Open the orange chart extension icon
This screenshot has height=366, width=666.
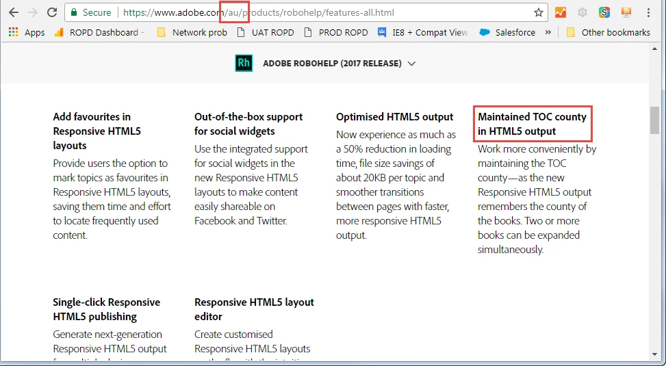(x=561, y=12)
